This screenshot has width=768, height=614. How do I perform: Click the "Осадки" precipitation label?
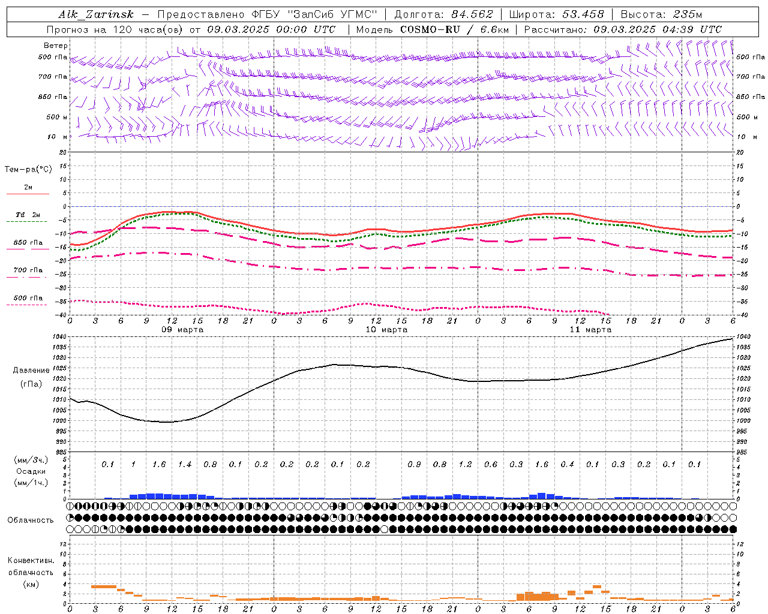click(x=32, y=471)
